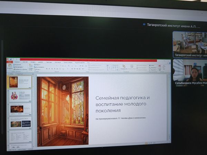Viewport: 207px width, 155px height.
Task: Click the Восстановить (Reset) slide button
Action: pyautogui.click(x=39, y=67)
